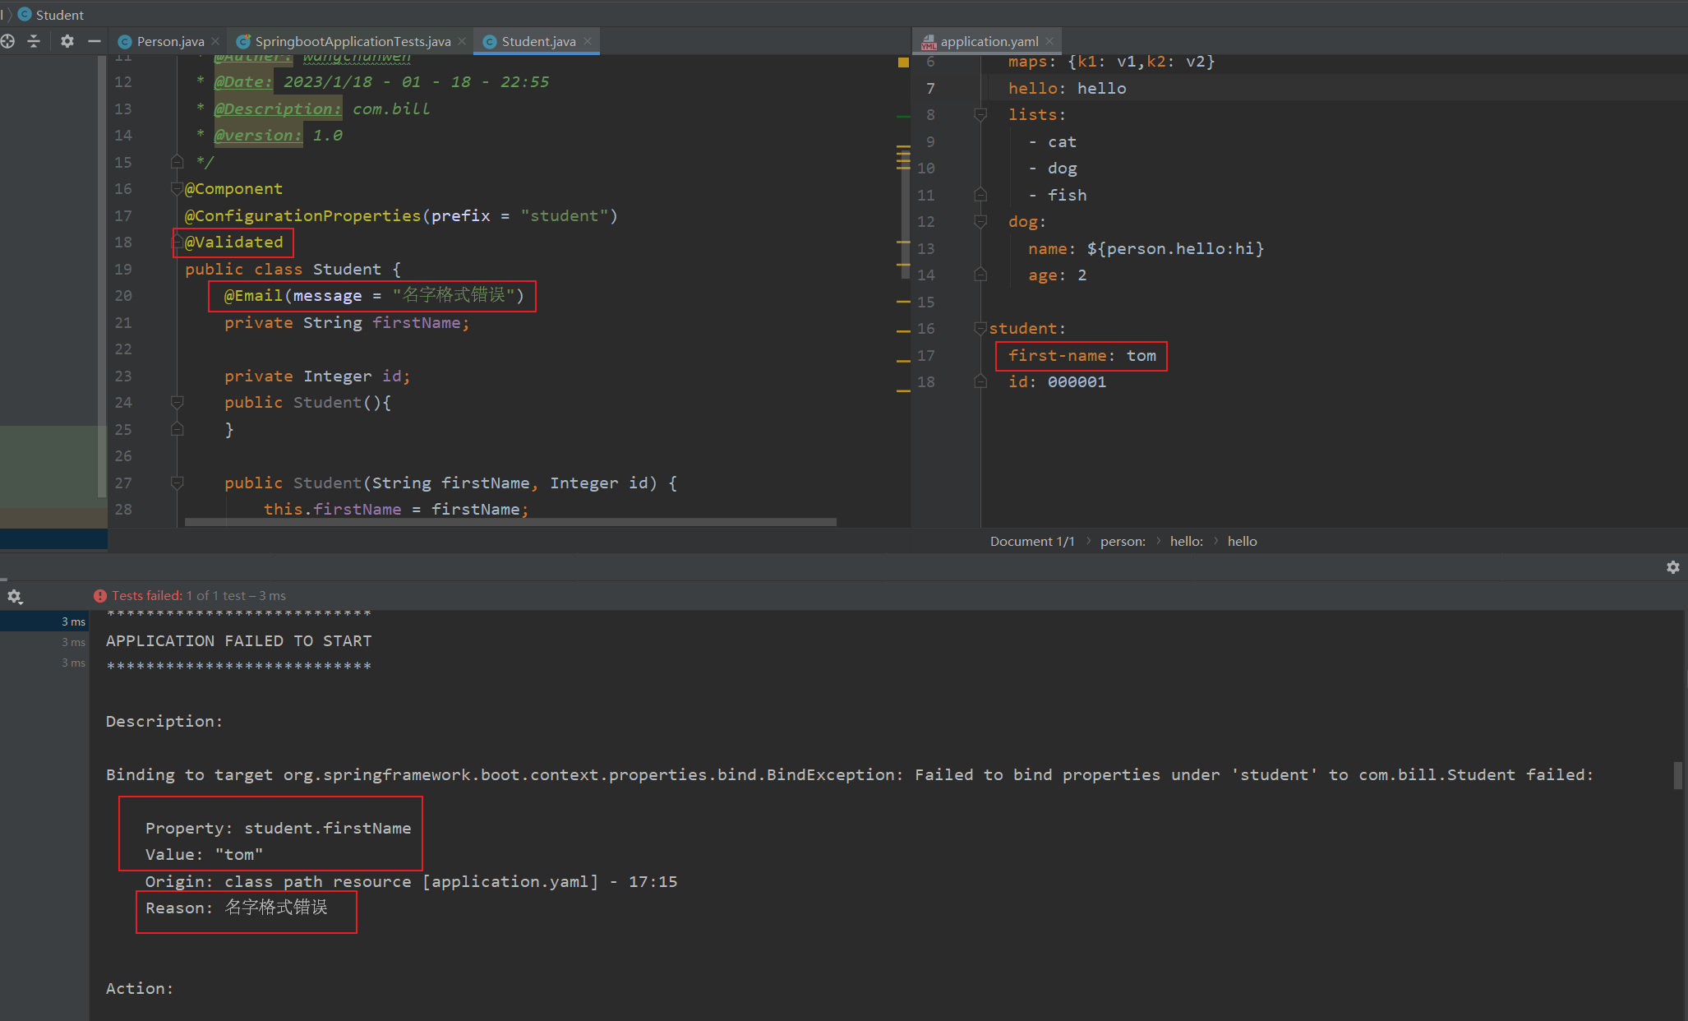The height and width of the screenshot is (1021, 1688).
Task: Collapse Student(String firstName, Integer id) constructor fold
Action: (177, 483)
